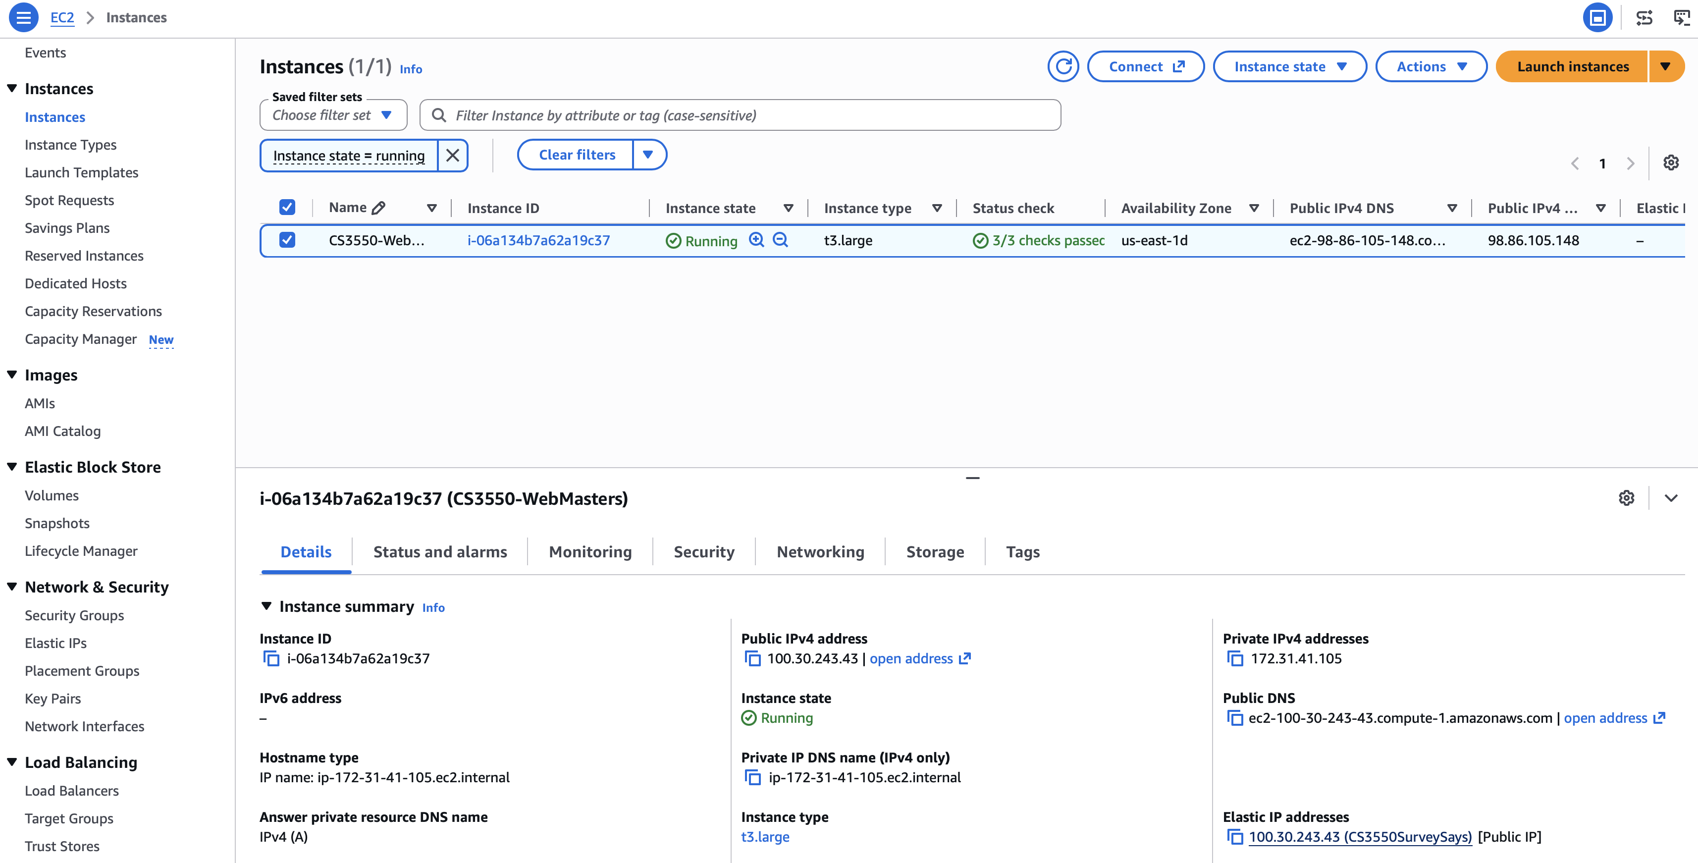Collapse the instance details panel chevron
This screenshot has width=1698, height=863.
coord(1671,498)
